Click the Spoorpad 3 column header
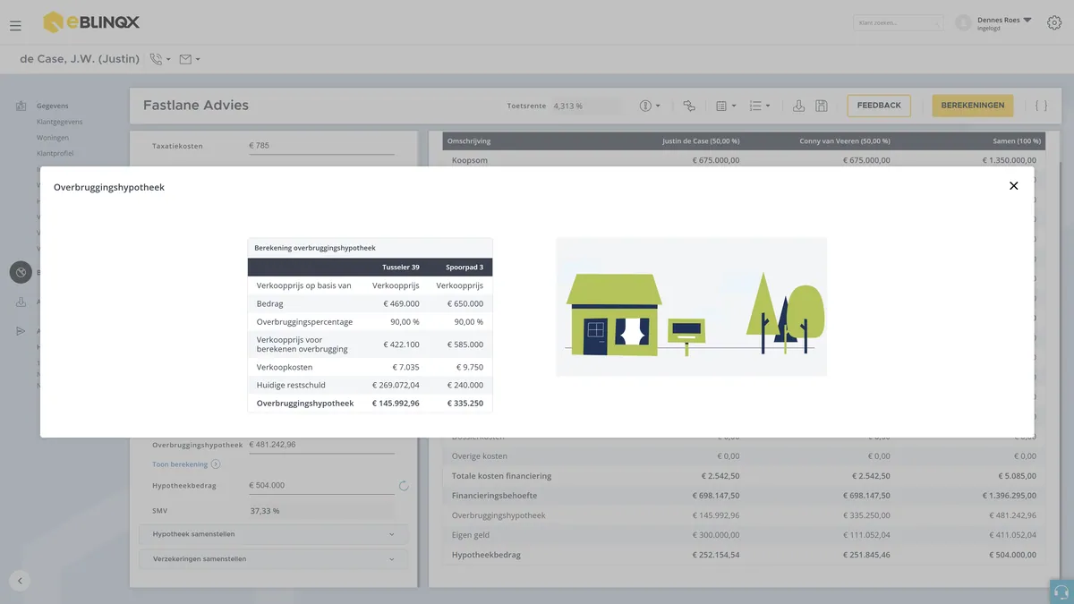 (465, 267)
